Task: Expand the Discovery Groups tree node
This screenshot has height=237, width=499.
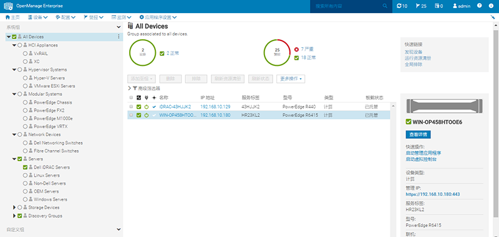Action: click(x=14, y=216)
